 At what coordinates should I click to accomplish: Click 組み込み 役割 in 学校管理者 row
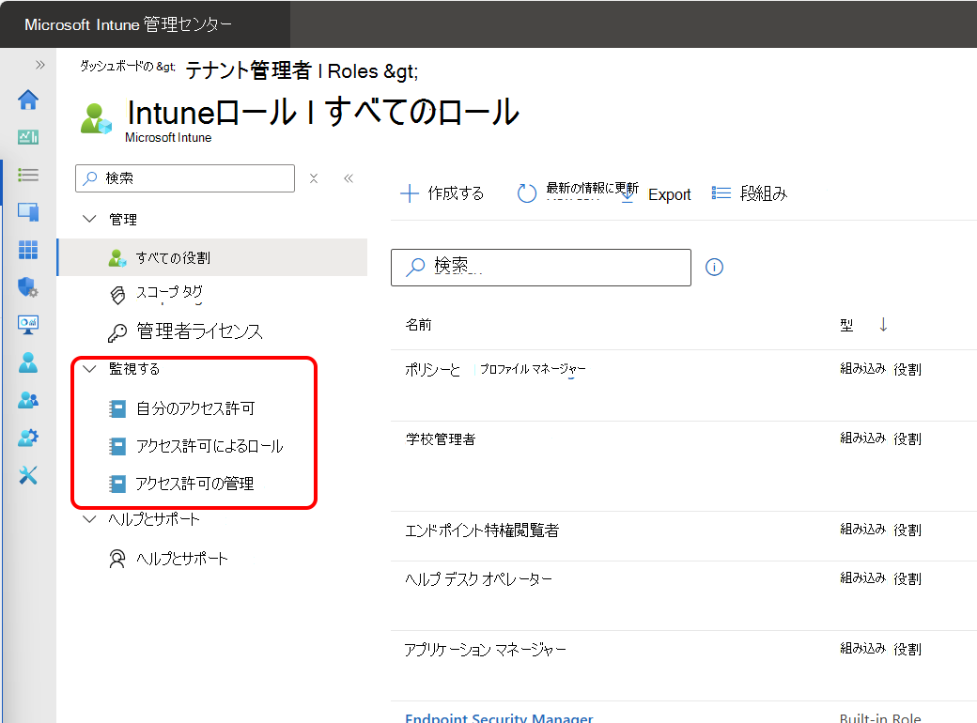(x=880, y=438)
